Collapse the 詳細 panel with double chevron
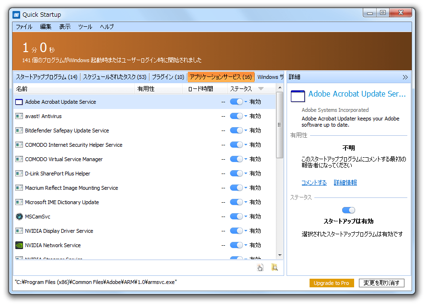The image size is (426, 305). (x=405, y=77)
